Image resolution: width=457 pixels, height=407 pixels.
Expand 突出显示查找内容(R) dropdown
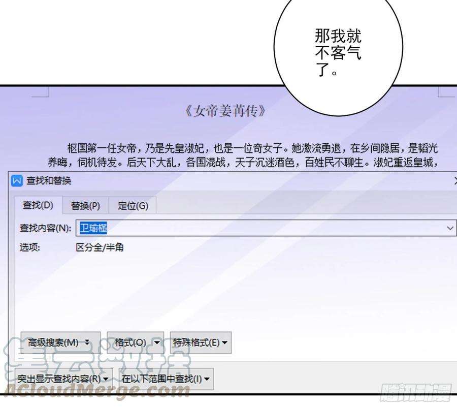point(63,379)
